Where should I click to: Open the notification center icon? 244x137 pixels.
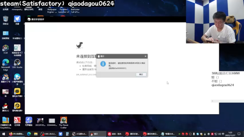point(239,134)
